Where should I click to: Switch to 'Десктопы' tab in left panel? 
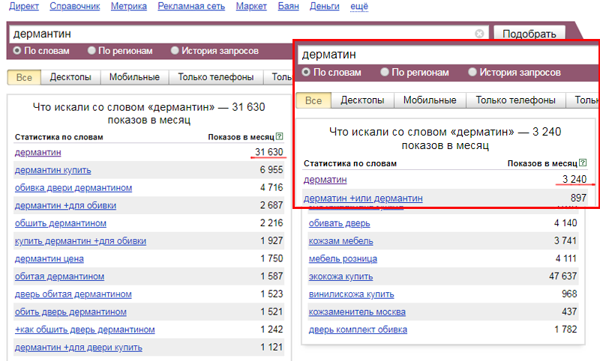click(x=70, y=77)
